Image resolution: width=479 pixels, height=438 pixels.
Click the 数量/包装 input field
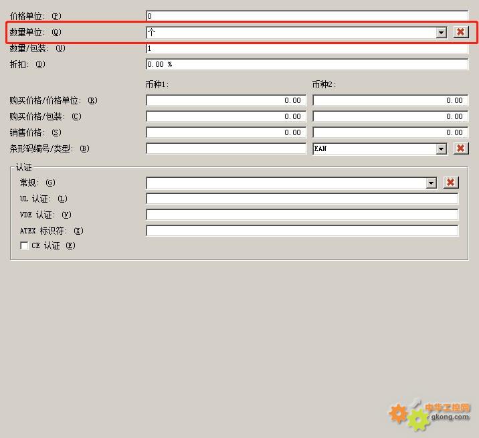307,48
